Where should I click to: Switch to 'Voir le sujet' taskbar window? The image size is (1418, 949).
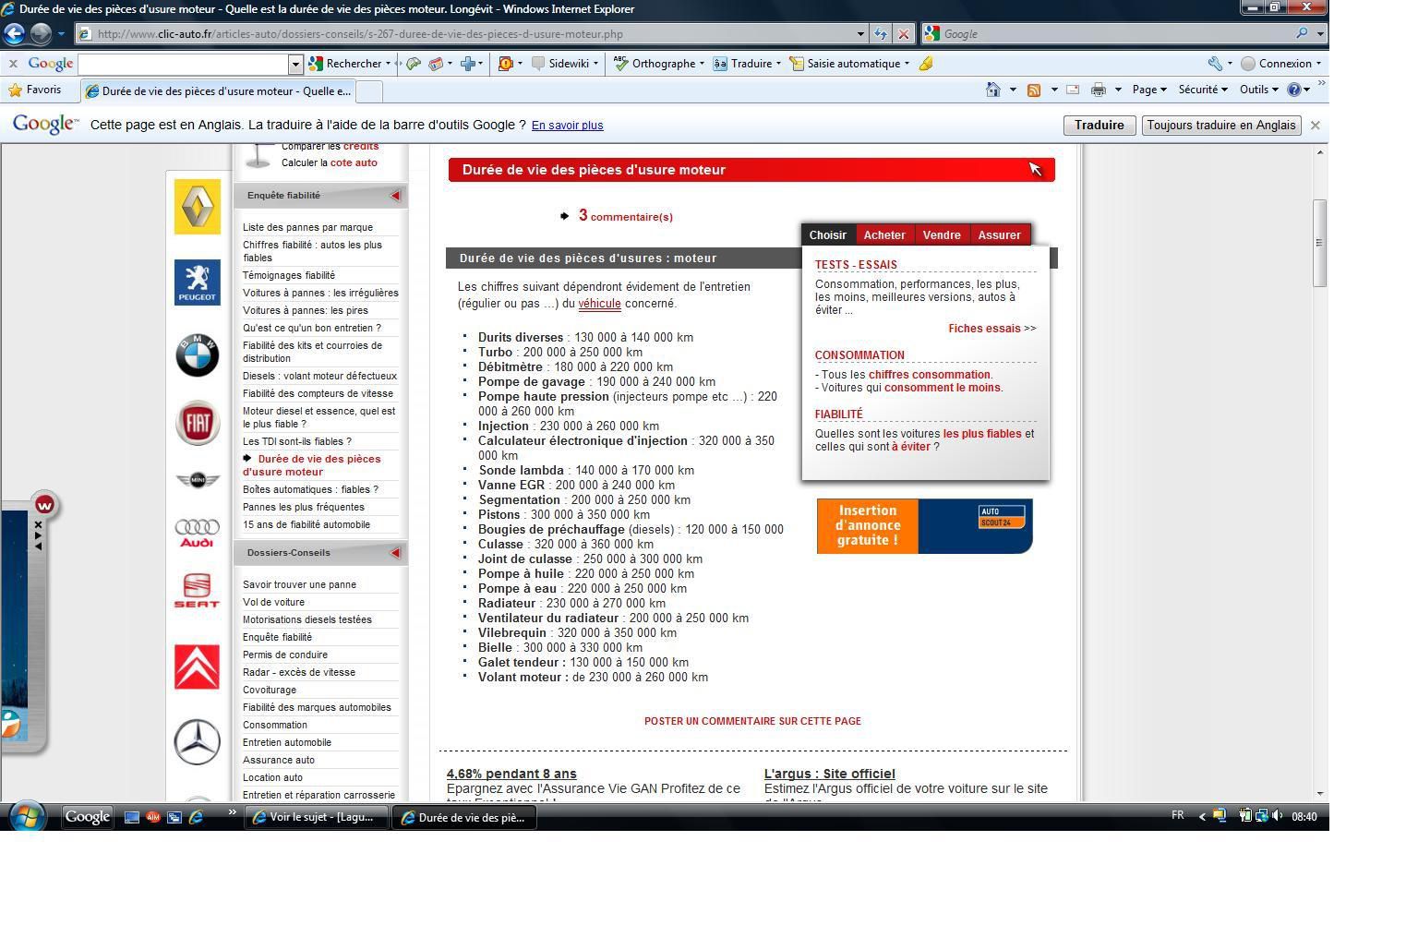[317, 817]
